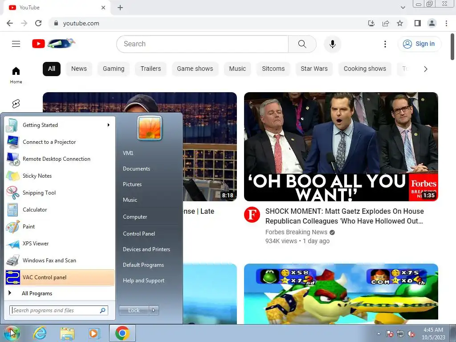Image resolution: width=456 pixels, height=342 pixels.
Task: Bookmark this tab with star icon
Action: [400, 23]
